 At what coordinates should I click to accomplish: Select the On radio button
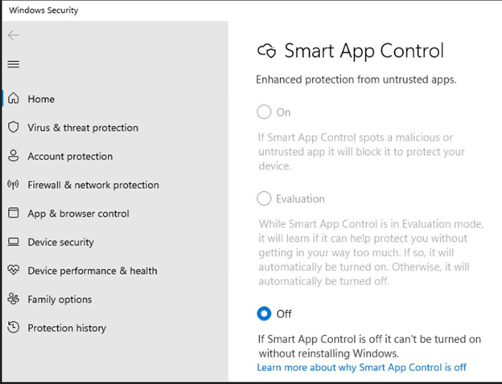click(264, 112)
